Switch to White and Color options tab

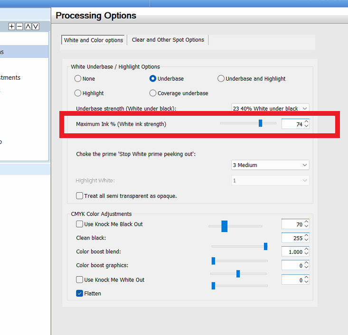(94, 40)
